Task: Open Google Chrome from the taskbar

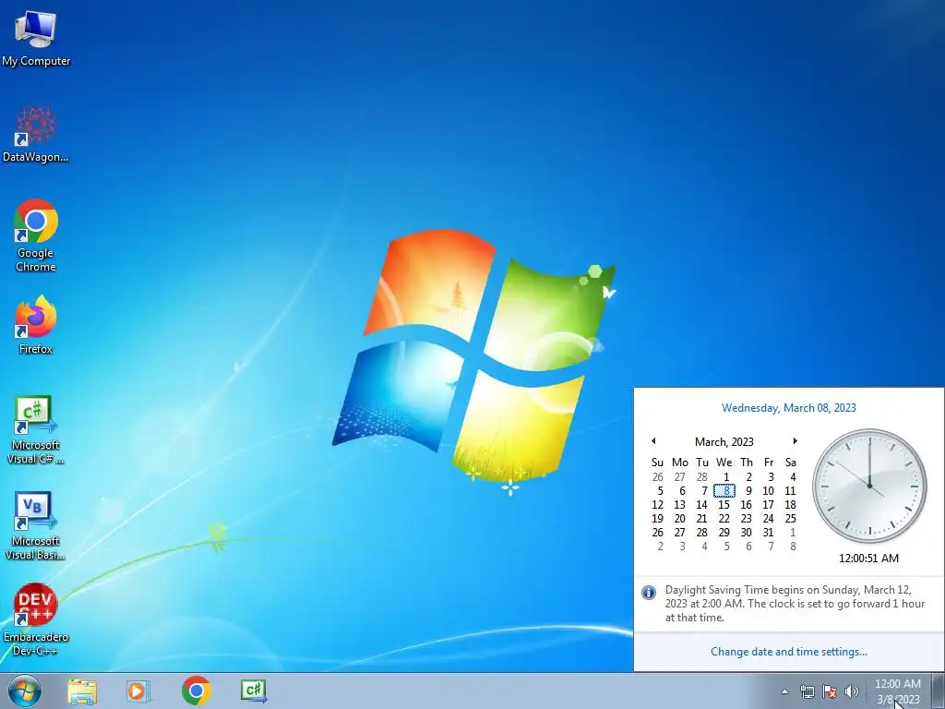Action: pyautogui.click(x=196, y=691)
